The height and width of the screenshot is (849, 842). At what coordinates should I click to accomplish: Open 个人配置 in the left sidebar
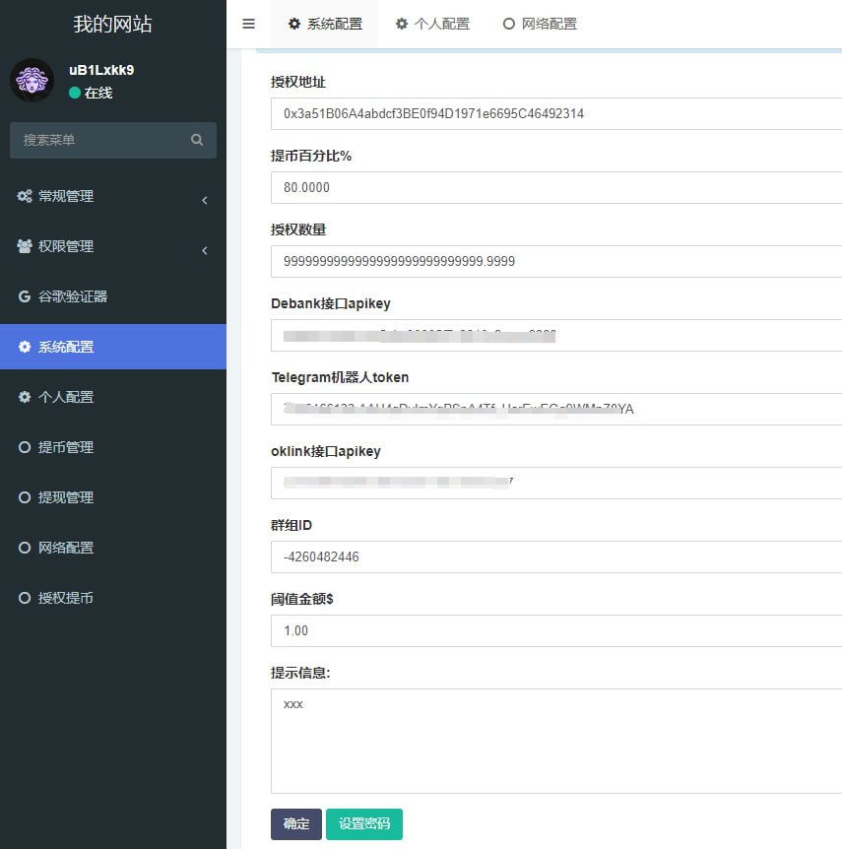pos(65,397)
